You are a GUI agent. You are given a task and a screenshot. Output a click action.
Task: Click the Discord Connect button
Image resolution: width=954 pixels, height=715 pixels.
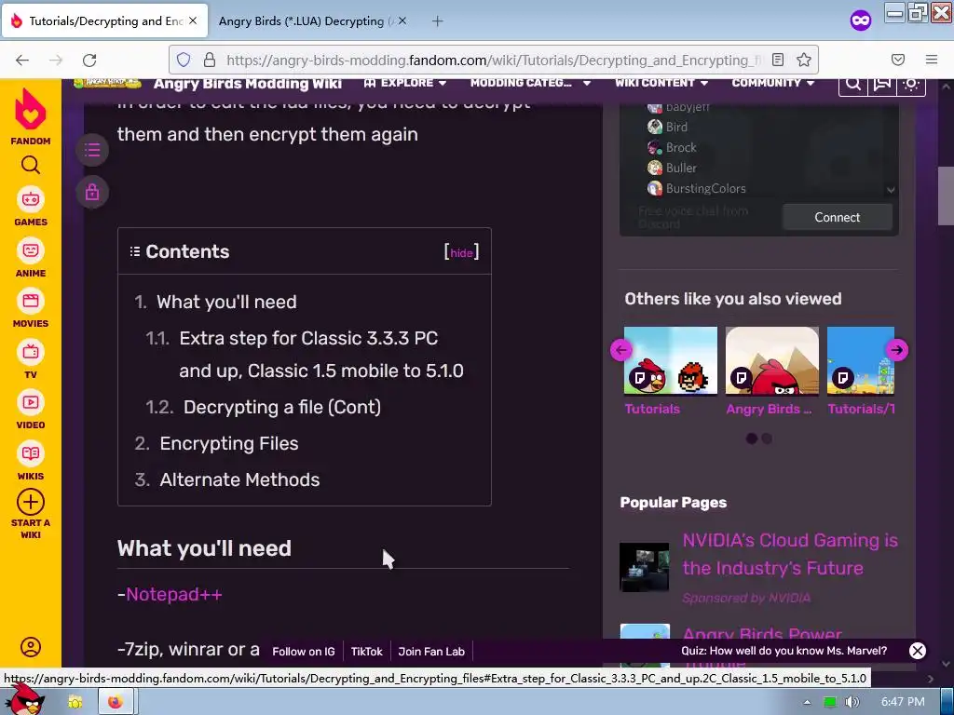(838, 217)
